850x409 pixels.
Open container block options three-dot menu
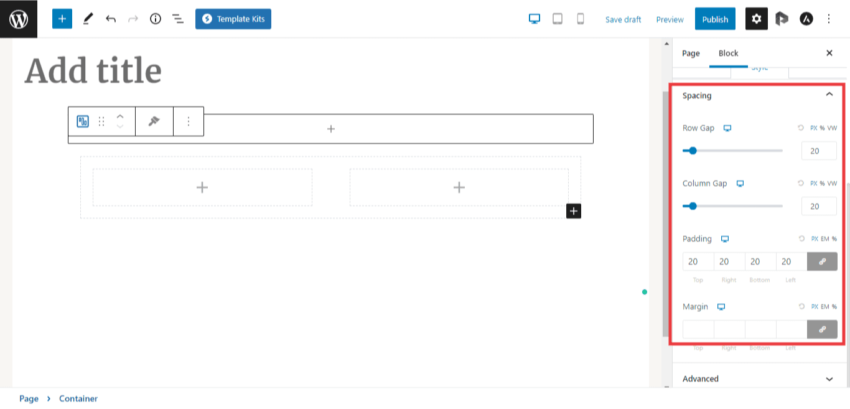[x=189, y=121]
